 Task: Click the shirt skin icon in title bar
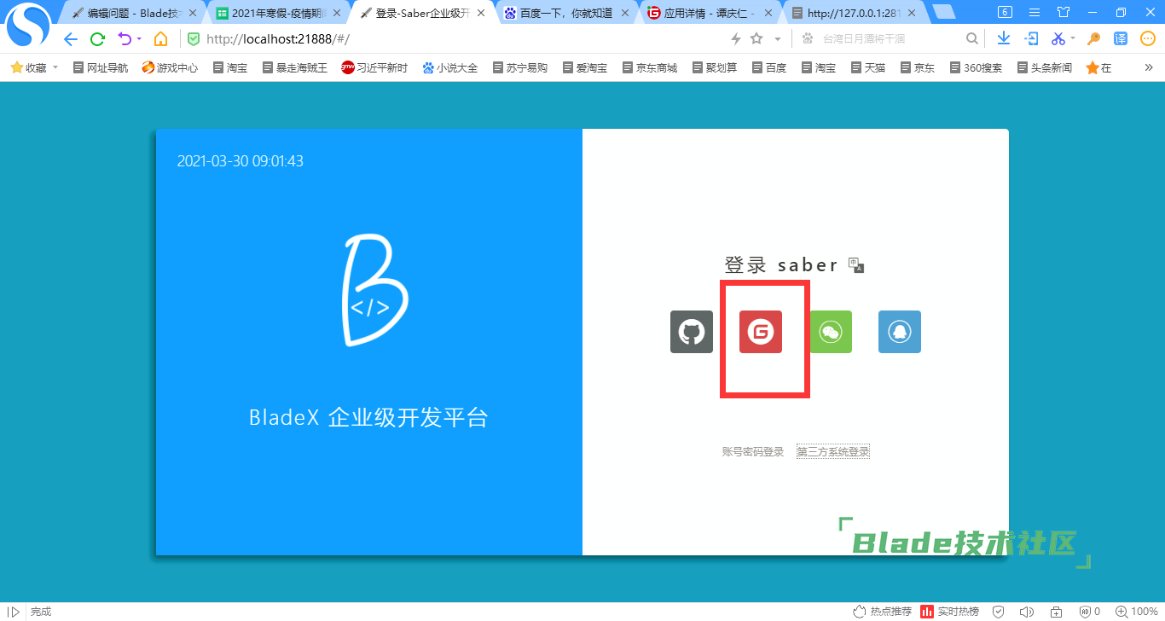pos(1063,12)
